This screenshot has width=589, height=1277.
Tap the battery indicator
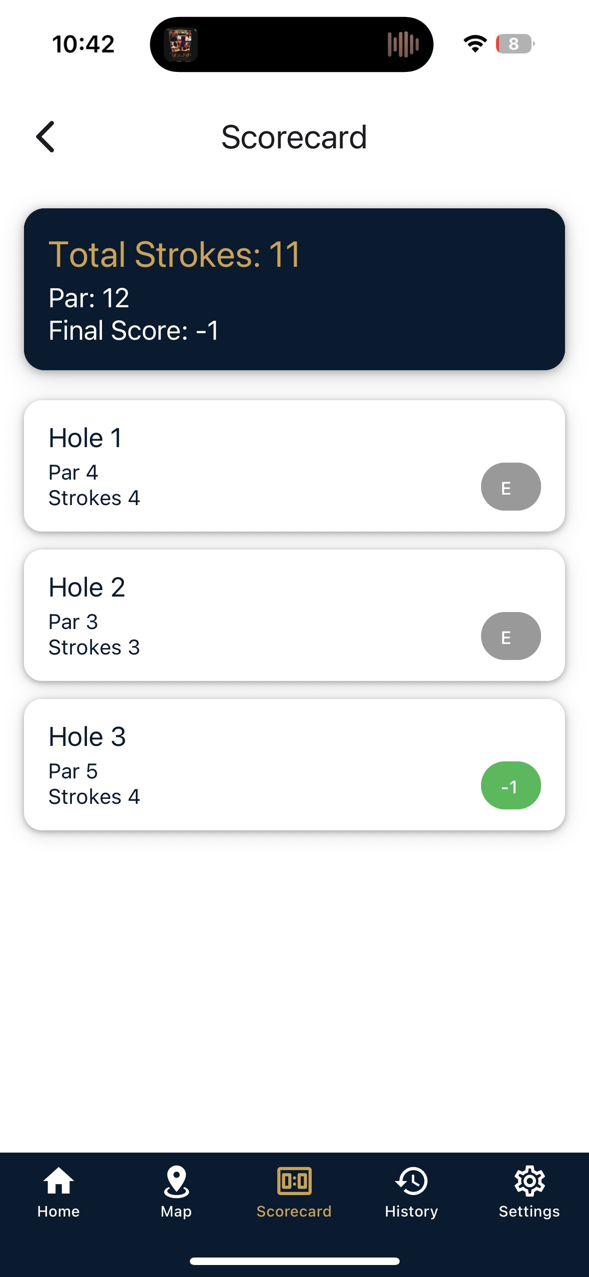[515, 44]
